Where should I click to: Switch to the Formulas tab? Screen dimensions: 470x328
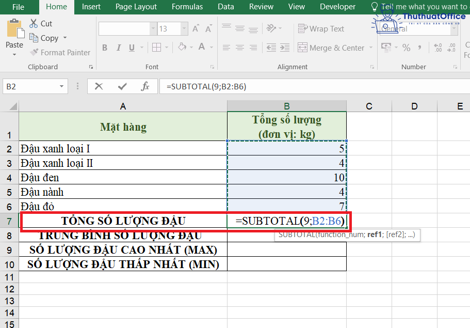tap(187, 7)
